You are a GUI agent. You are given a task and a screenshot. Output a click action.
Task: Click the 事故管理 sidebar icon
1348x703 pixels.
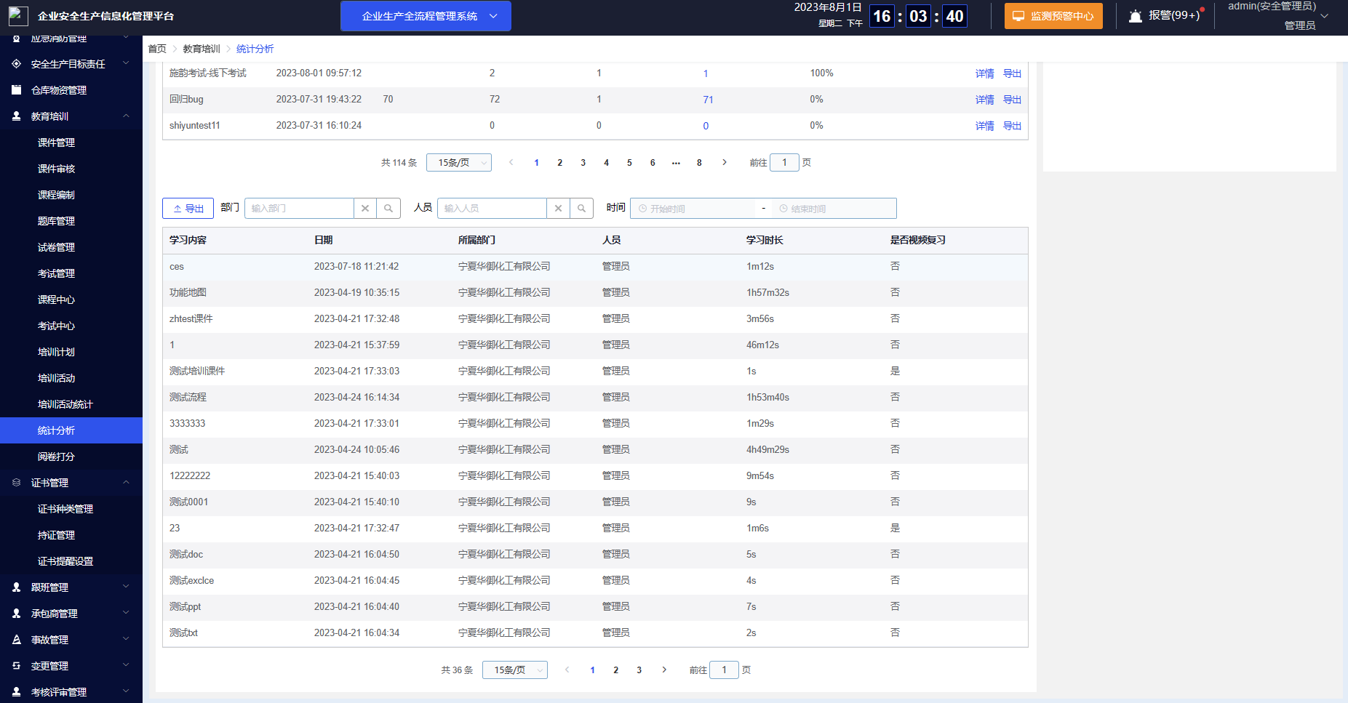click(17, 640)
